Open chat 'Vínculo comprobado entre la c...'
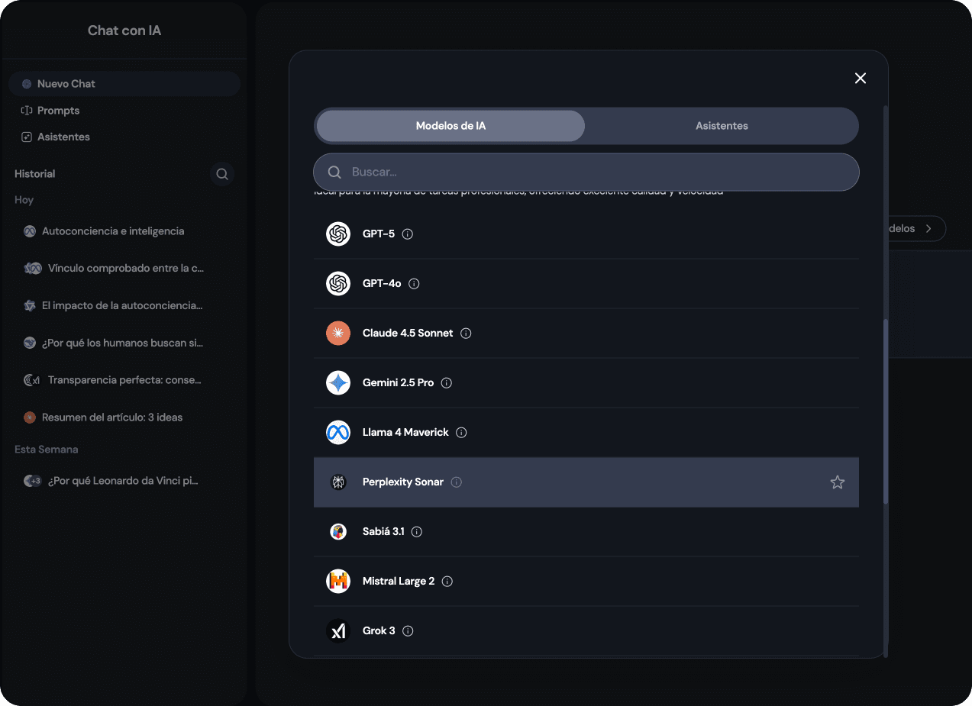 124,269
